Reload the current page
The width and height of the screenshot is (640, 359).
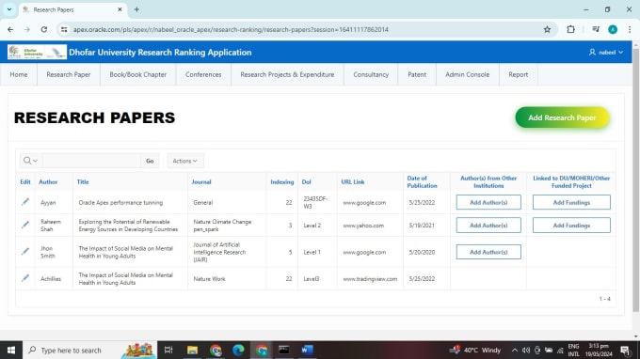tap(44, 29)
